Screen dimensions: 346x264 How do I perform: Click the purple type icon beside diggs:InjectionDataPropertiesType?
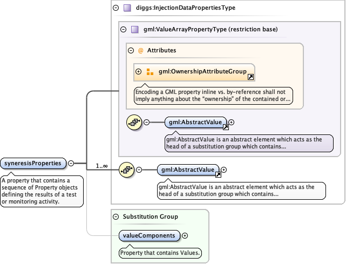127,8
